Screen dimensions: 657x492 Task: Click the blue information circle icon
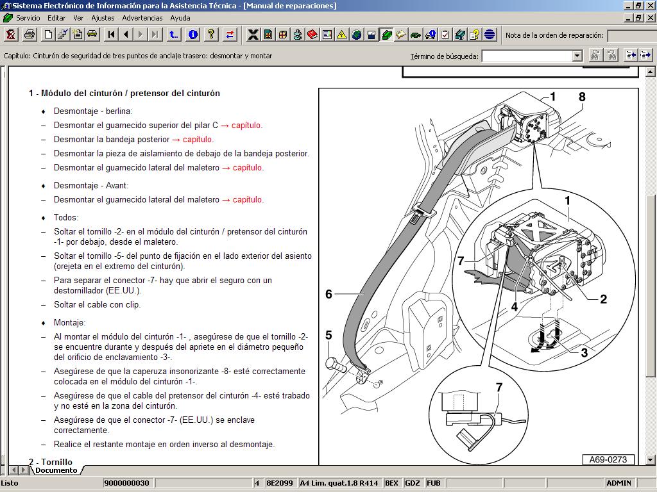coord(192,35)
